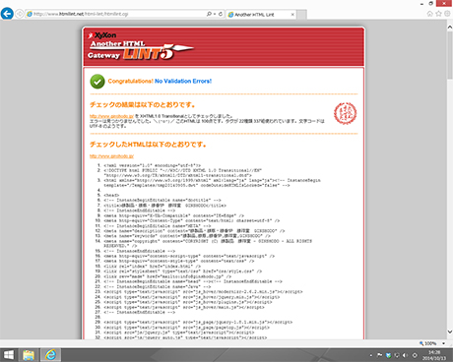The width and height of the screenshot is (453, 362).
Task: Go back with the blue back arrow
Action: coord(7,14)
